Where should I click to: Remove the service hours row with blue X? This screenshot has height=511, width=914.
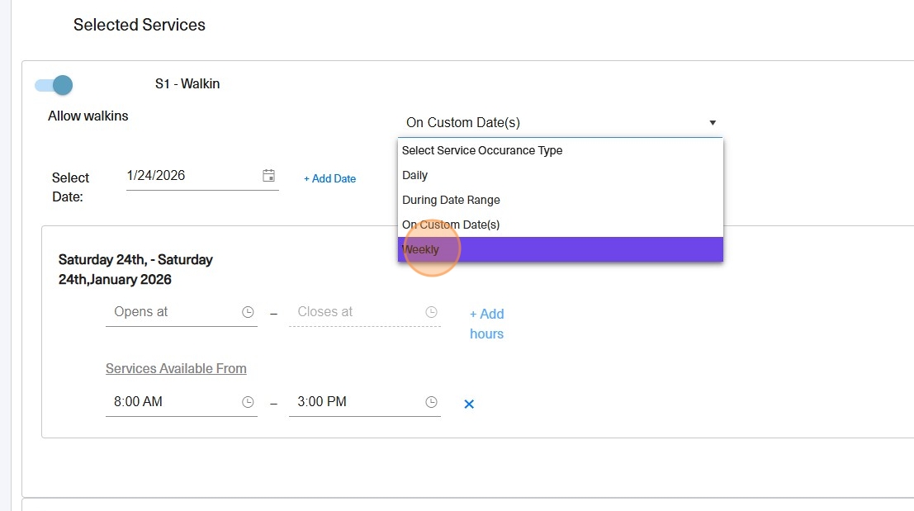pos(469,404)
